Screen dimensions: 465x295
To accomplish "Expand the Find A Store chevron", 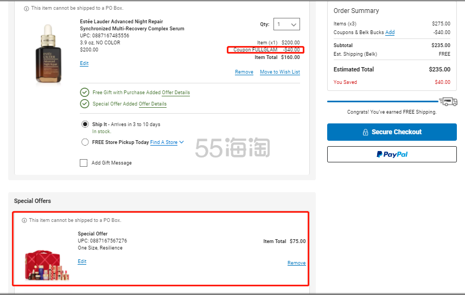I will tap(181, 142).
